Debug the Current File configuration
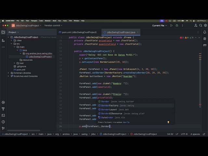This screenshot has width=208, height=156. [x=177, y=25]
